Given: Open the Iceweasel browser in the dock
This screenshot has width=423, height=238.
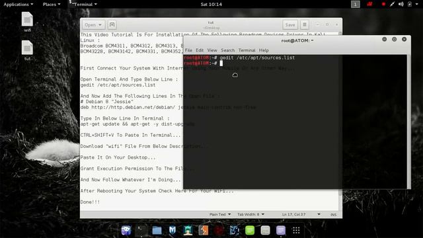Looking at the screenshot, I should coord(126,230).
